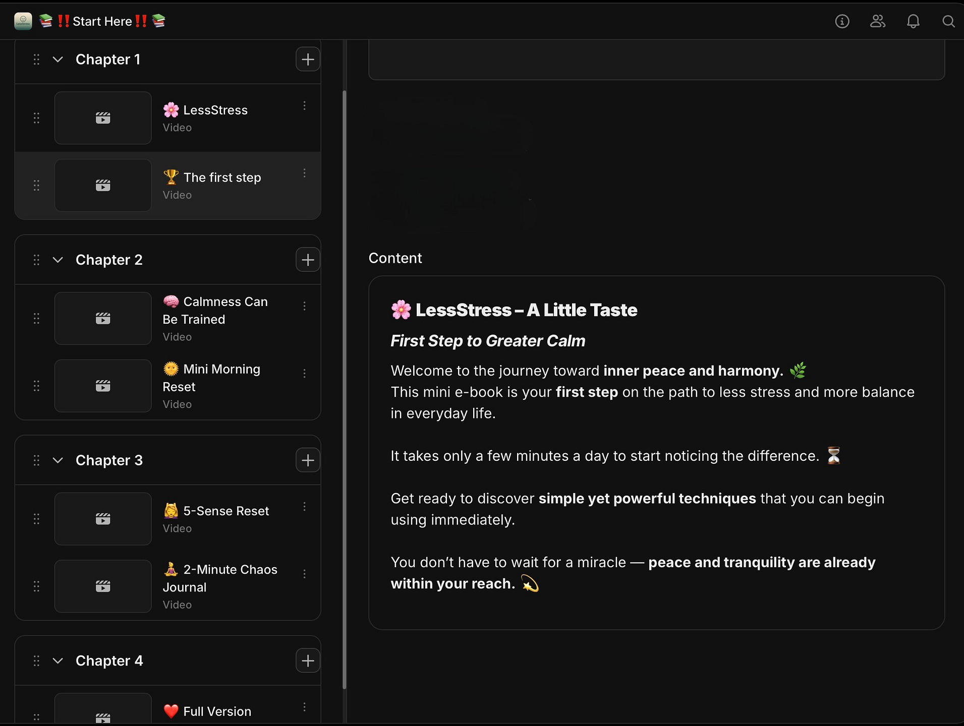Add a lesson to Chapter 4

coord(308,660)
